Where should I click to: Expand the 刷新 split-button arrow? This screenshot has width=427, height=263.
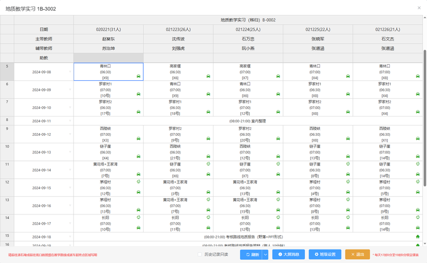click(x=265, y=254)
